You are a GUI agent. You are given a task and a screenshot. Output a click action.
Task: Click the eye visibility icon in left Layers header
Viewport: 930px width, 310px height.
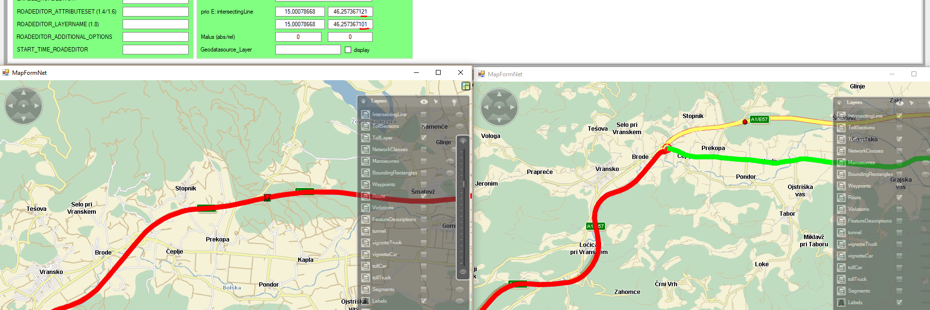point(424,102)
